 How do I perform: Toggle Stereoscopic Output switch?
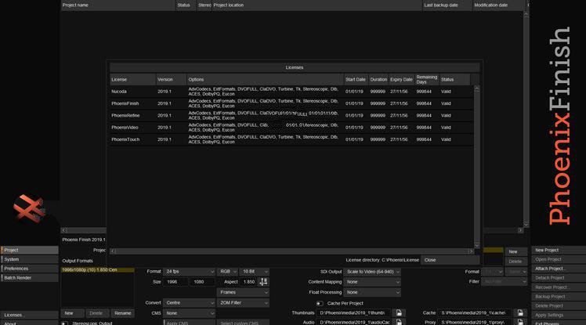pos(65,323)
